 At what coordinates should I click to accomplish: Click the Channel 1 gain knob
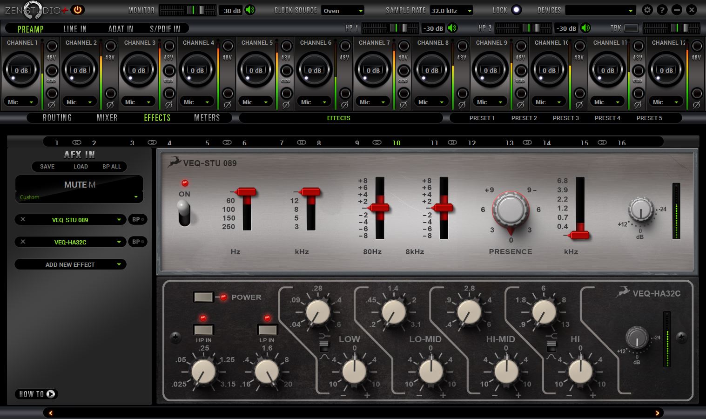(x=21, y=69)
